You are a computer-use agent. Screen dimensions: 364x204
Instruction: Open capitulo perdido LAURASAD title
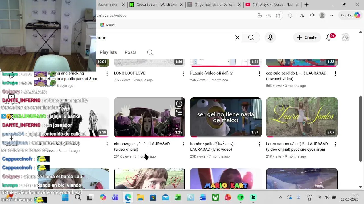[296, 76]
